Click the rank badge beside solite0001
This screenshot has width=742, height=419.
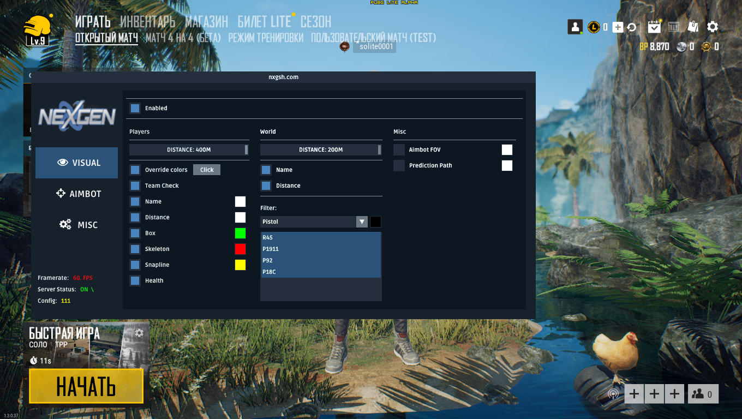pyautogui.click(x=345, y=47)
